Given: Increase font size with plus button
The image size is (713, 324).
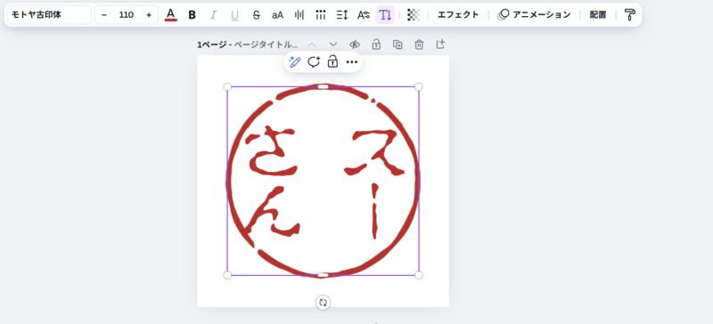Looking at the screenshot, I should [149, 15].
